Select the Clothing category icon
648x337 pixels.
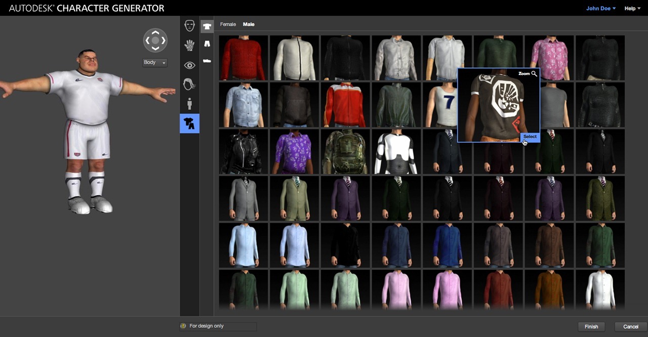coord(189,123)
